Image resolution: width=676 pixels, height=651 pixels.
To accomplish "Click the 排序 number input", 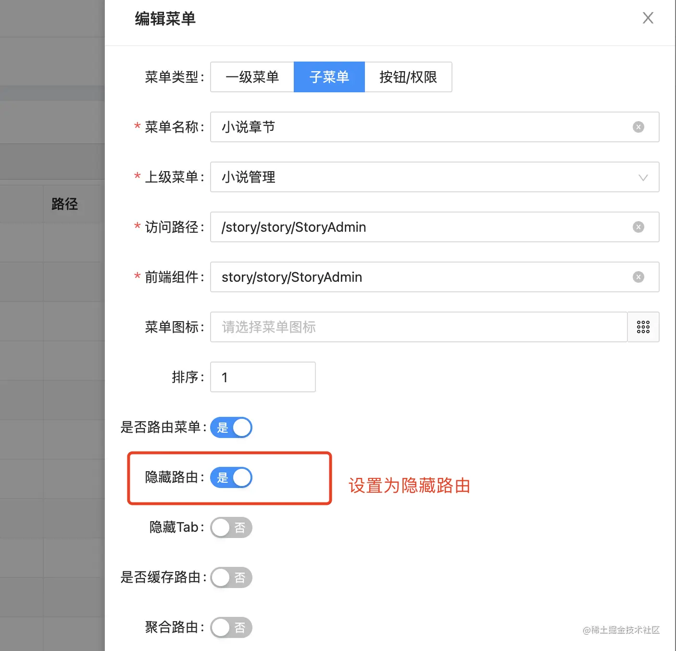I will point(263,377).
